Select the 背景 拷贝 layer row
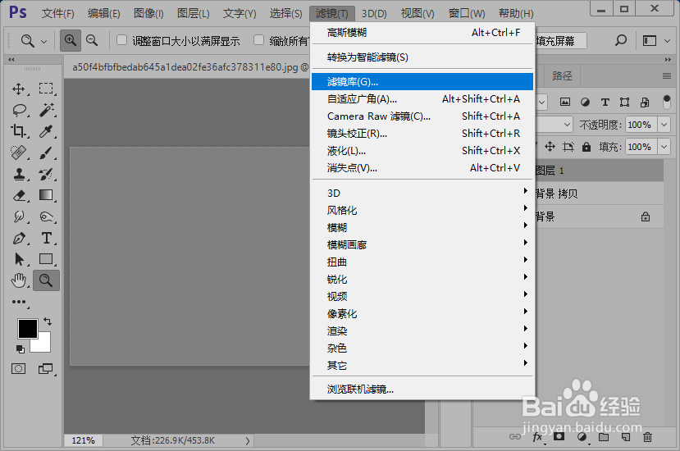680x451 pixels. click(599, 194)
